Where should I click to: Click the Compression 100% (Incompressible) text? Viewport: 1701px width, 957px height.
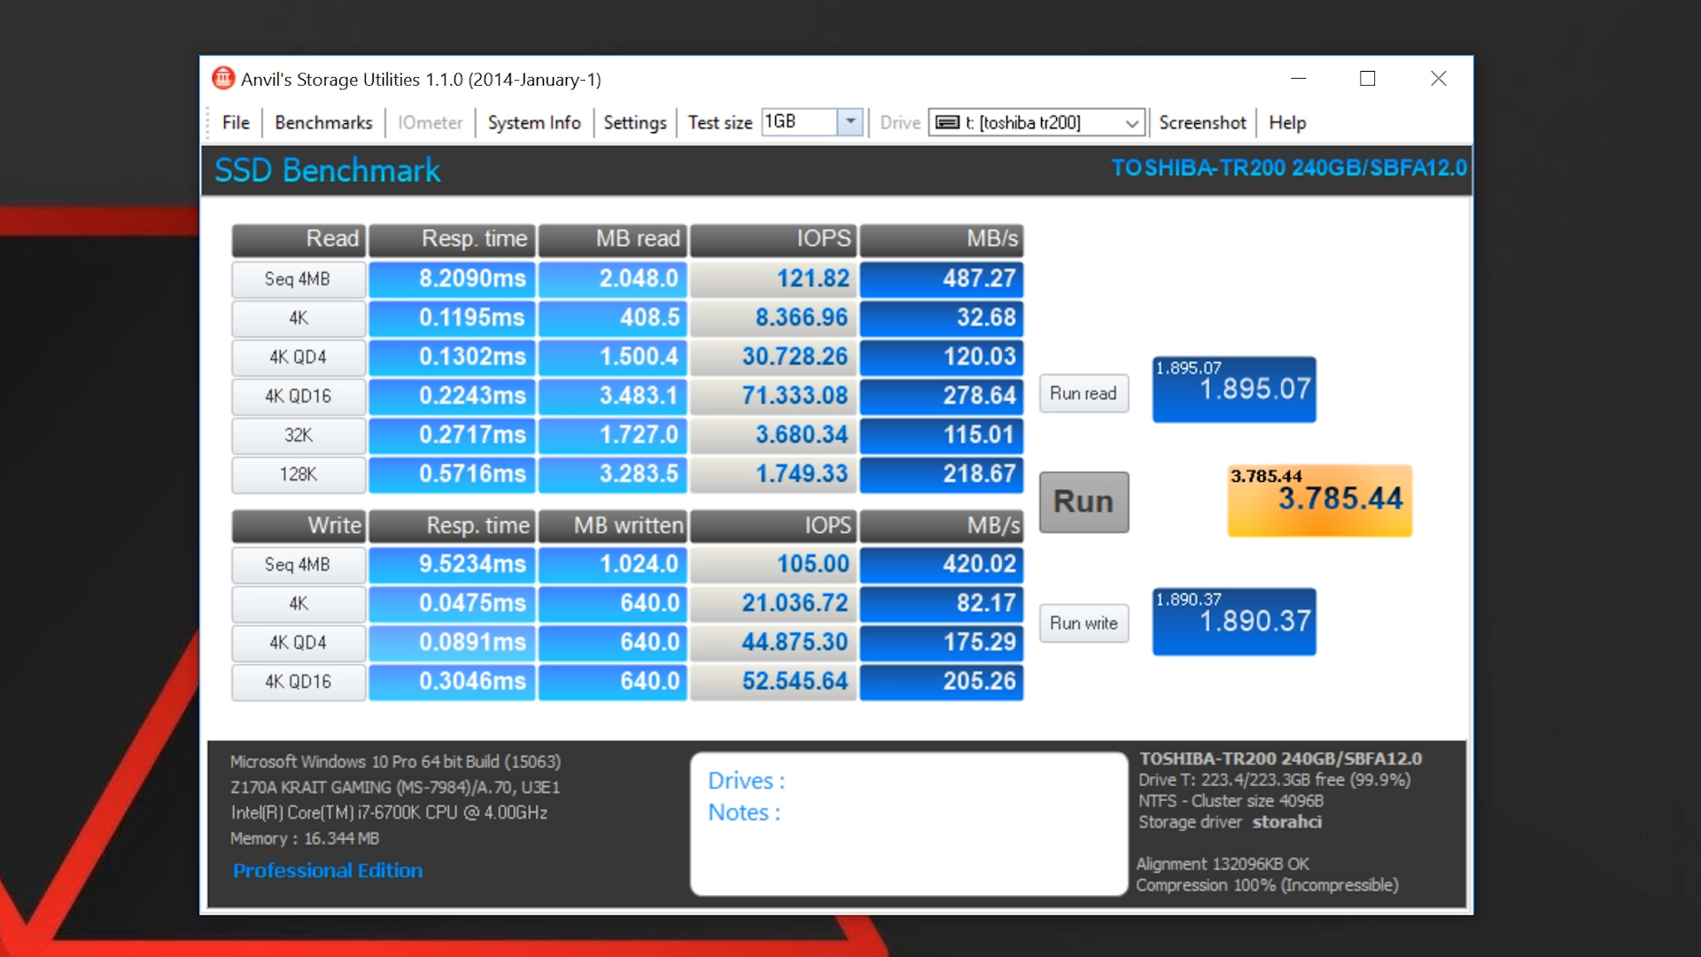(1267, 885)
